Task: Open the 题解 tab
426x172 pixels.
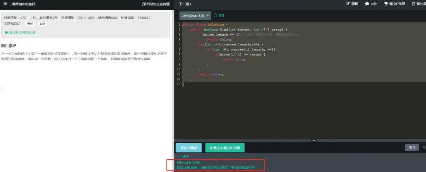Action: click(x=355, y=4)
